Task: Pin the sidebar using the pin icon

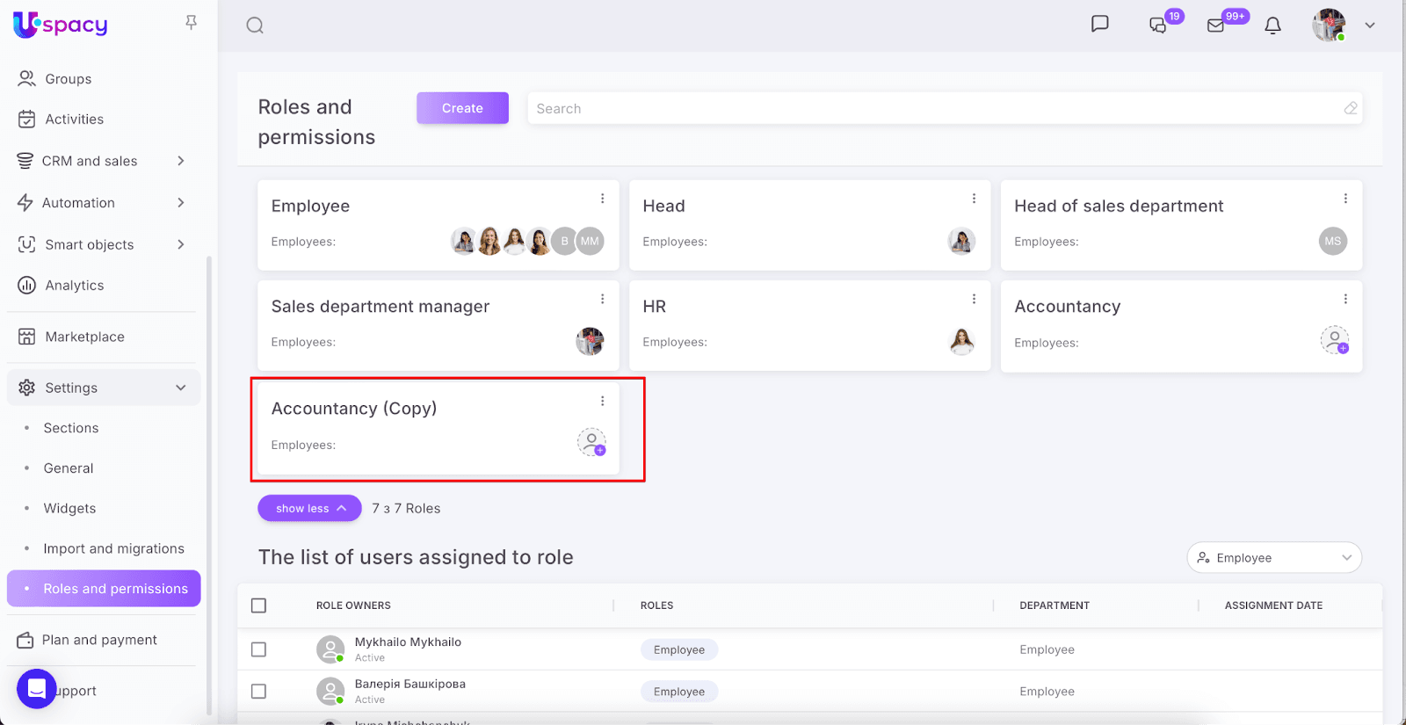Action: tap(191, 23)
